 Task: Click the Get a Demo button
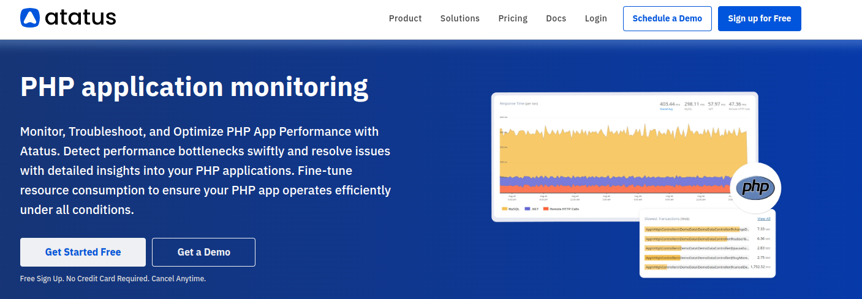coord(204,252)
